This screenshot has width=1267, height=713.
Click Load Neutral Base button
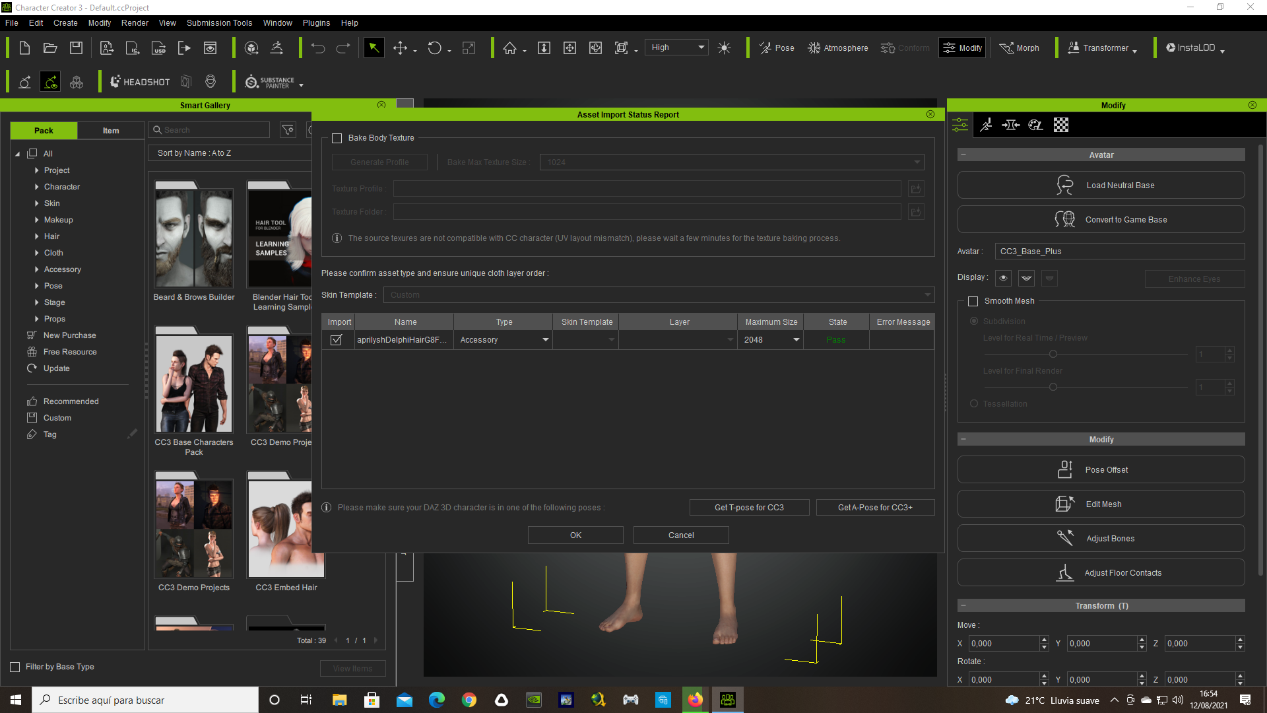click(1101, 185)
